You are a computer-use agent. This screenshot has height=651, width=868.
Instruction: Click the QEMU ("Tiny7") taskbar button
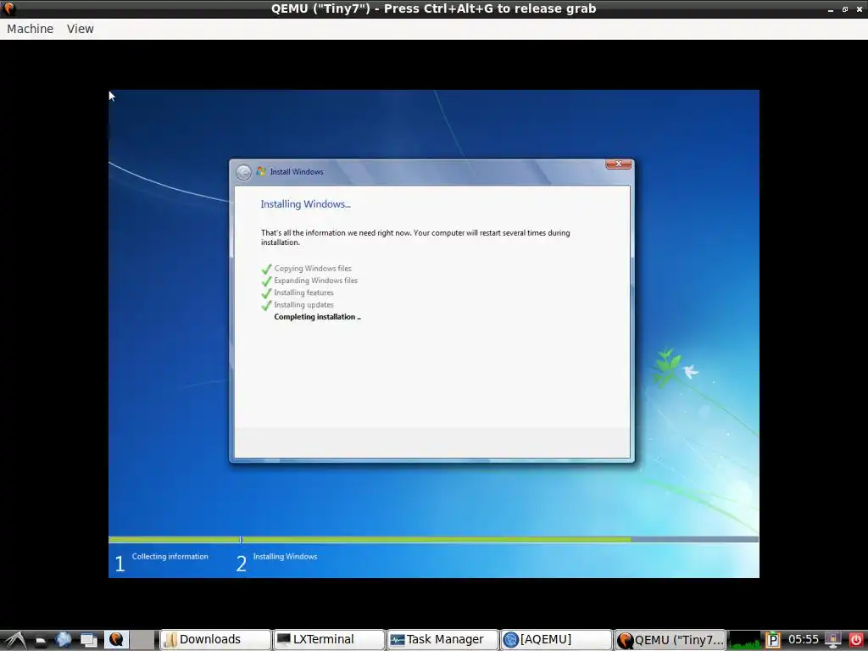tap(670, 640)
